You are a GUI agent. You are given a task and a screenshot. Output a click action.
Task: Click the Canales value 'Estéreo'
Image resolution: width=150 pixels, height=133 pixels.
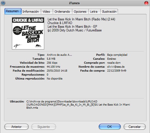pyautogui.click(x=111, y=59)
